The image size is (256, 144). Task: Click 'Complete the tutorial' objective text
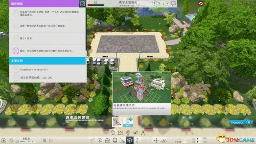[x=34, y=70]
